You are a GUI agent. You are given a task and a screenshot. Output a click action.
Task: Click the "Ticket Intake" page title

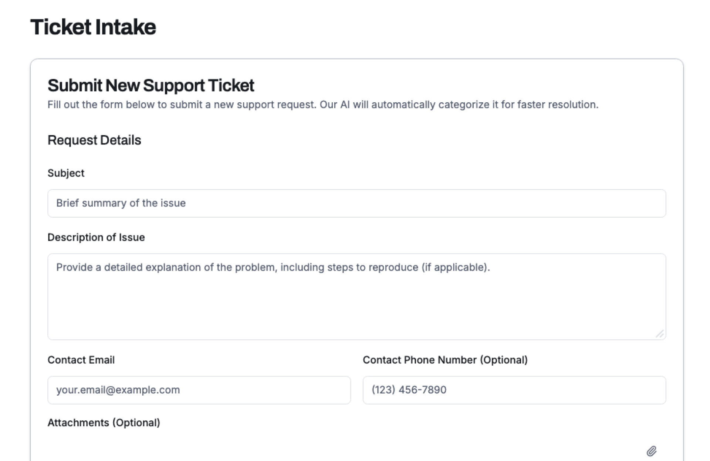tap(93, 27)
